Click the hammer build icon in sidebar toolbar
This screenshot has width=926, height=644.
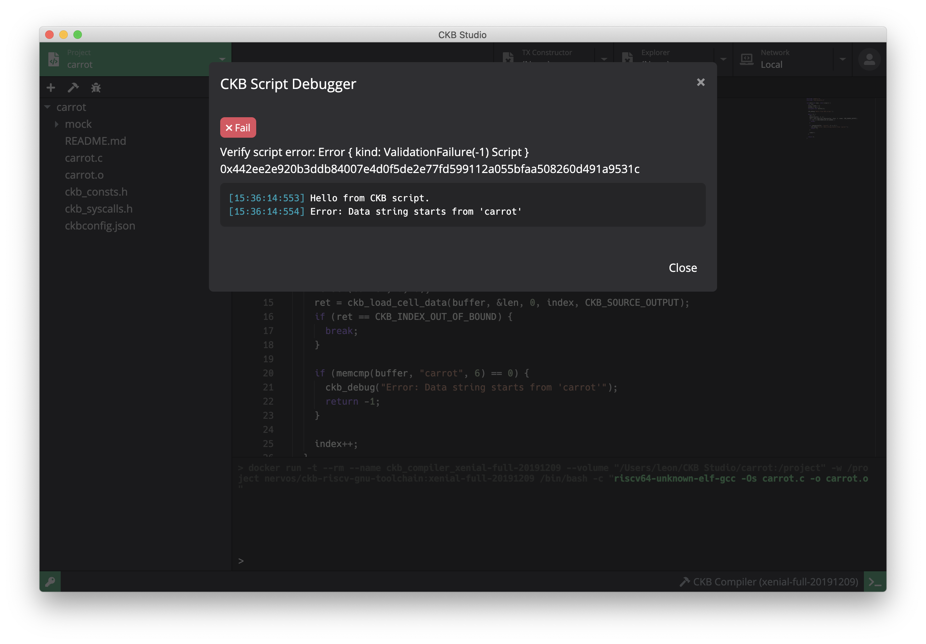pyautogui.click(x=73, y=88)
